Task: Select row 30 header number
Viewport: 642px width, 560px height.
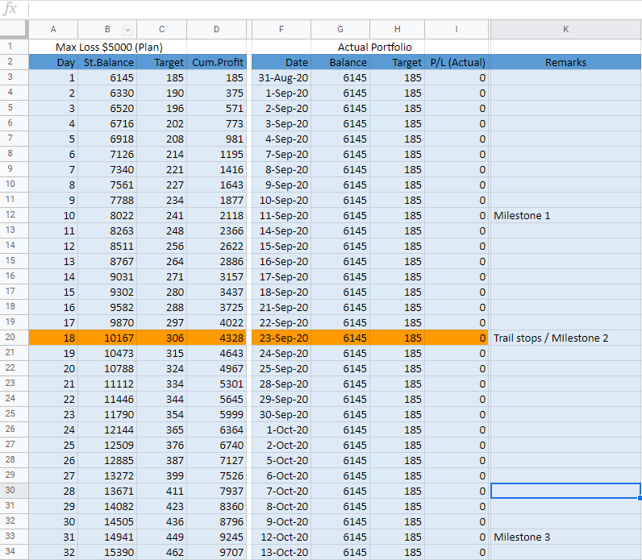Action: click(10, 491)
